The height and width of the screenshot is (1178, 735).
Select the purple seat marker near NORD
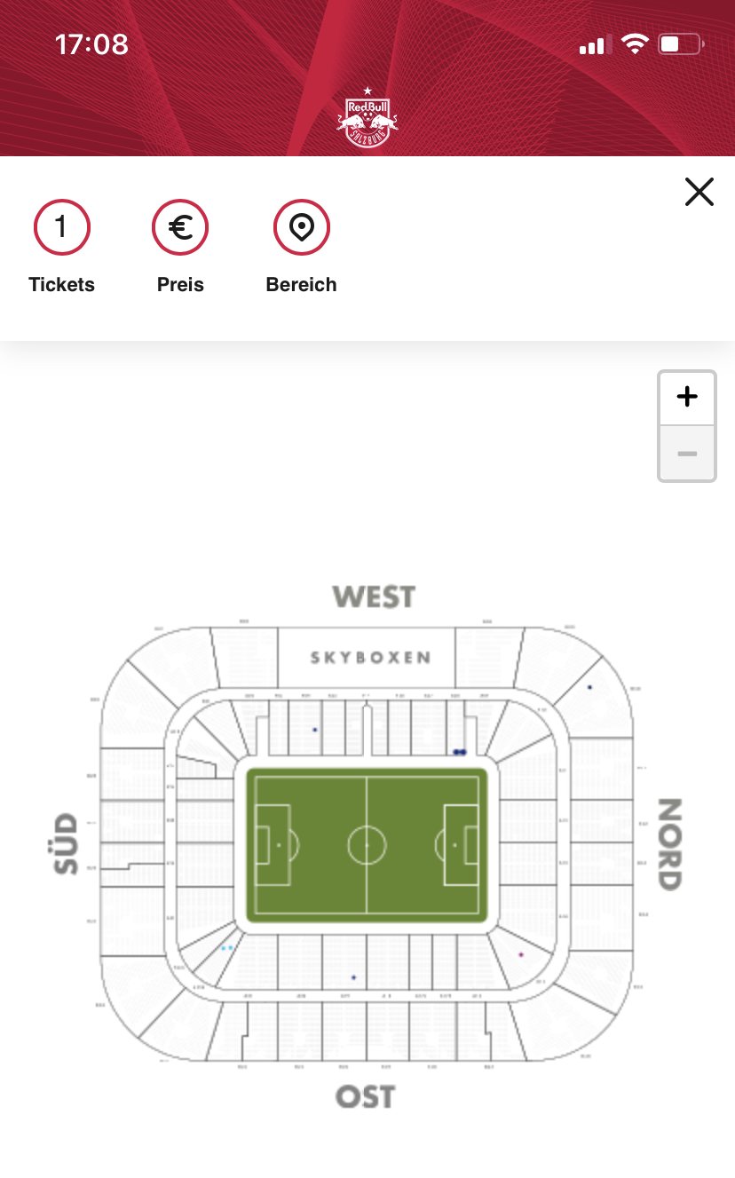pos(521,954)
